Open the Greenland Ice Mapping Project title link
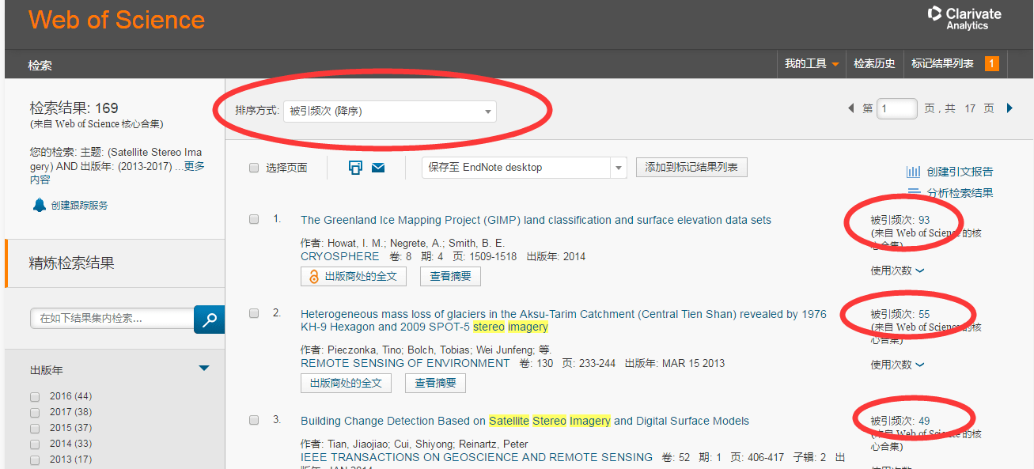The height and width of the screenshot is (469, 1034). coord(536,220)
